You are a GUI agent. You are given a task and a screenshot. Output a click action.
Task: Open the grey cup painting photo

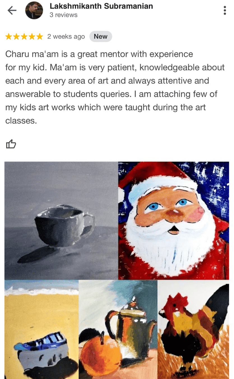coord(61,220)
